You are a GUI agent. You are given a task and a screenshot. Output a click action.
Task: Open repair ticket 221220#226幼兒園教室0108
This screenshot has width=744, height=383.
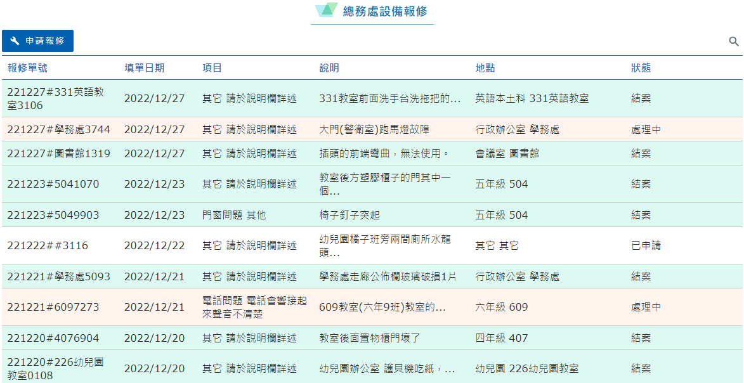coord(56,369)
